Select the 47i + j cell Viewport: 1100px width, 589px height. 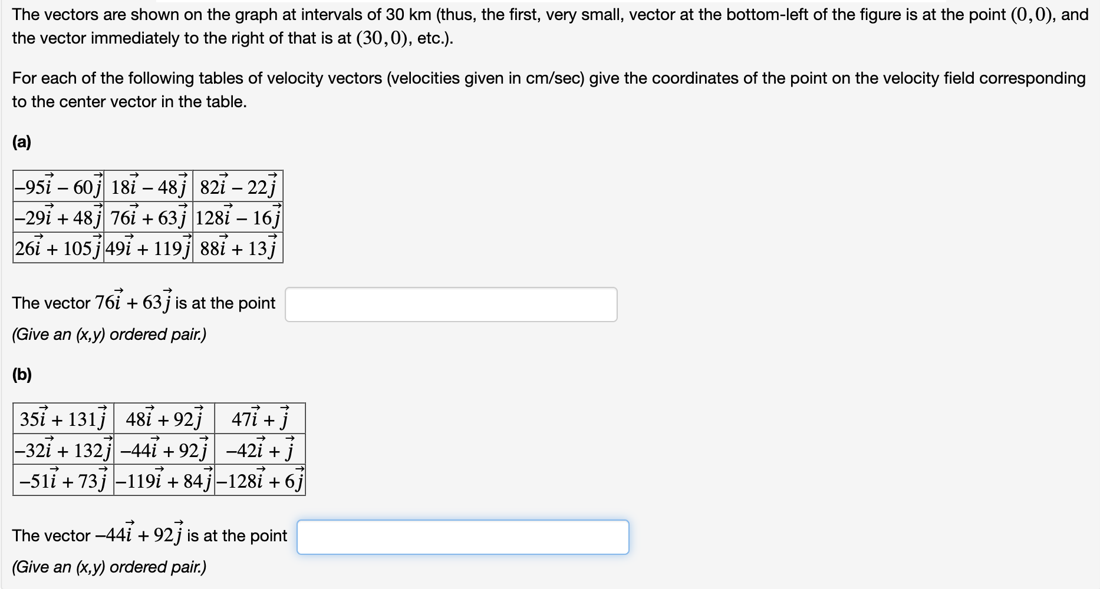pyautogui.click(x=259, y=418)
